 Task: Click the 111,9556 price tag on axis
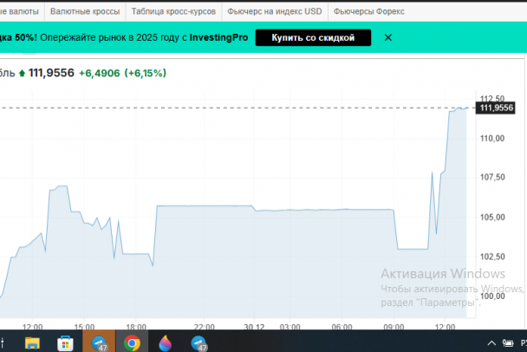pyautogui.click(x=496, y=108)
